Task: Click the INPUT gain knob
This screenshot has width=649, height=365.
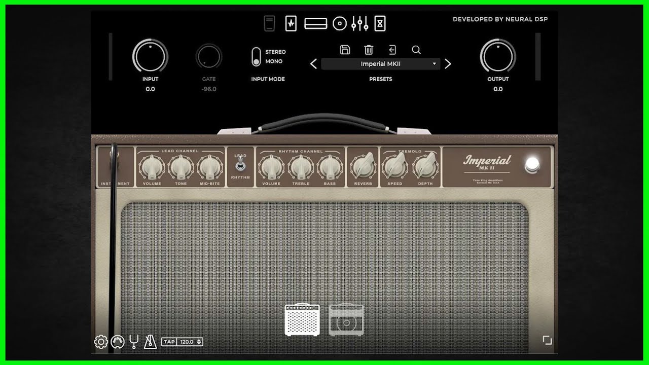Action: coord(150,56)
